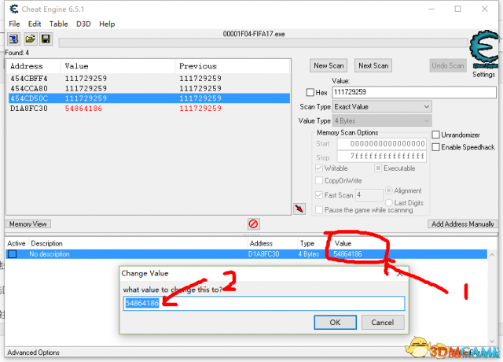Viewport: 503px width, 362px height.
Task: Copy selected addresses with the red arrow
Action: [x=299, y=209]
